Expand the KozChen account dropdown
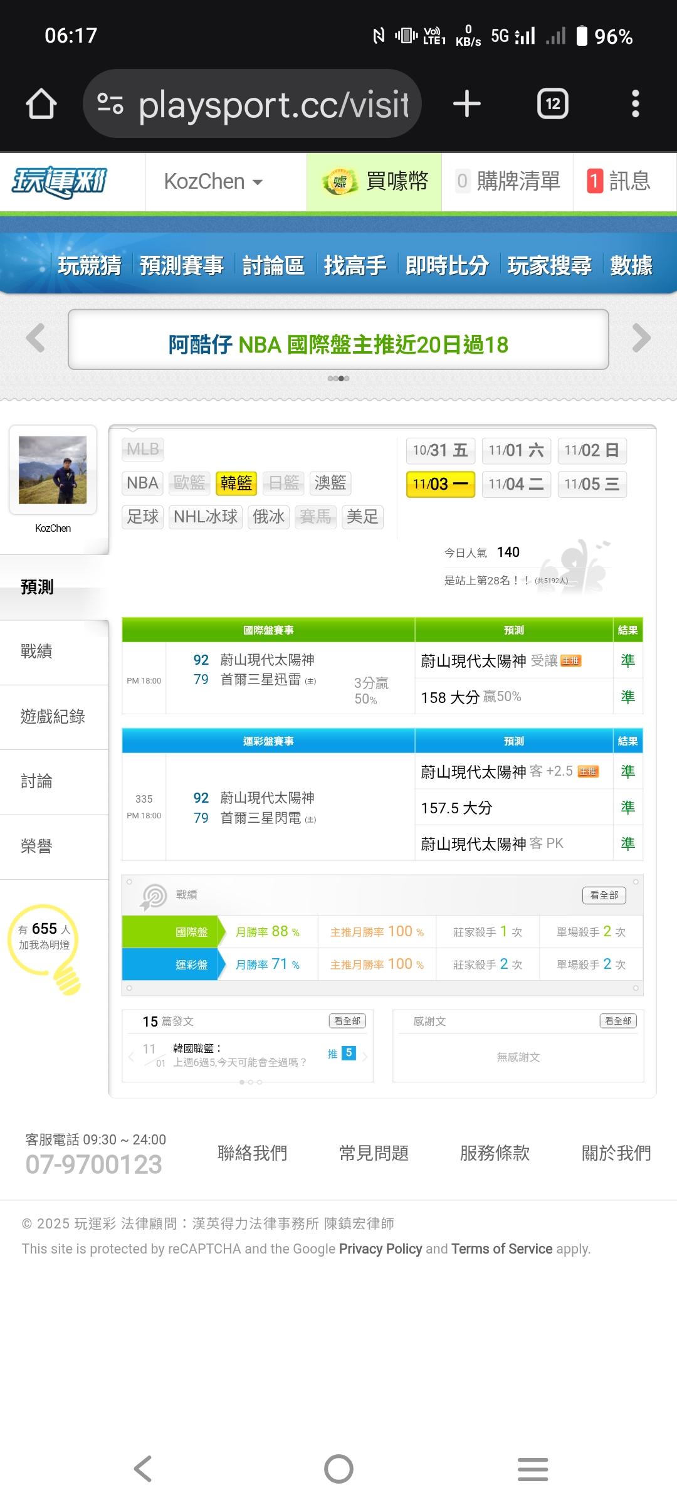Screen dimensions: 677x1505 pyautogui.click(x=213, y=182)
